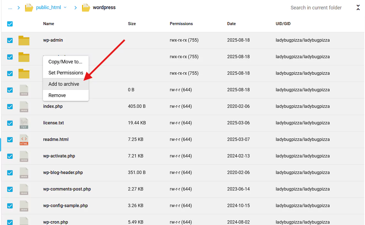
Task: Click the license.txt TXT file icon
Action: coord(24,123)
